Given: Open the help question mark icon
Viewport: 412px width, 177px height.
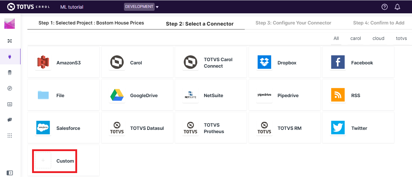Looking at the screenshot, I should [384, 7].
